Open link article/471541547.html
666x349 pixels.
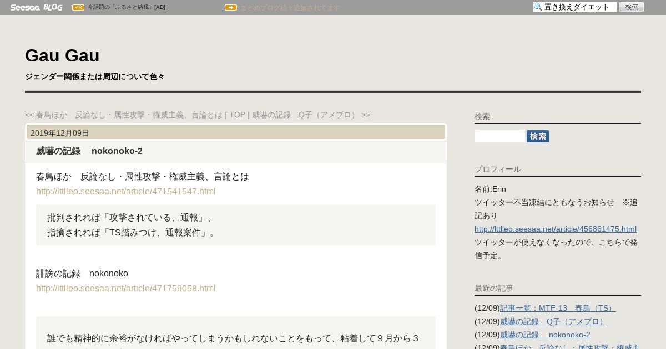tap(126, 191)
